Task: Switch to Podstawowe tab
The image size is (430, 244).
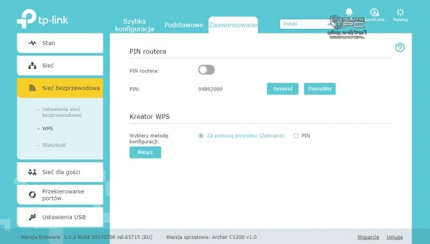Action: 184,25
